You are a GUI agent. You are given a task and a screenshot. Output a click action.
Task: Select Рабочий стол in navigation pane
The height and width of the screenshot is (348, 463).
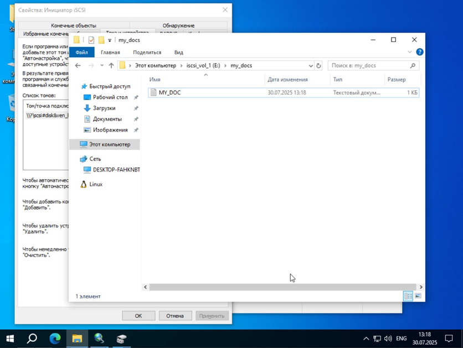[x=110, y=97]
